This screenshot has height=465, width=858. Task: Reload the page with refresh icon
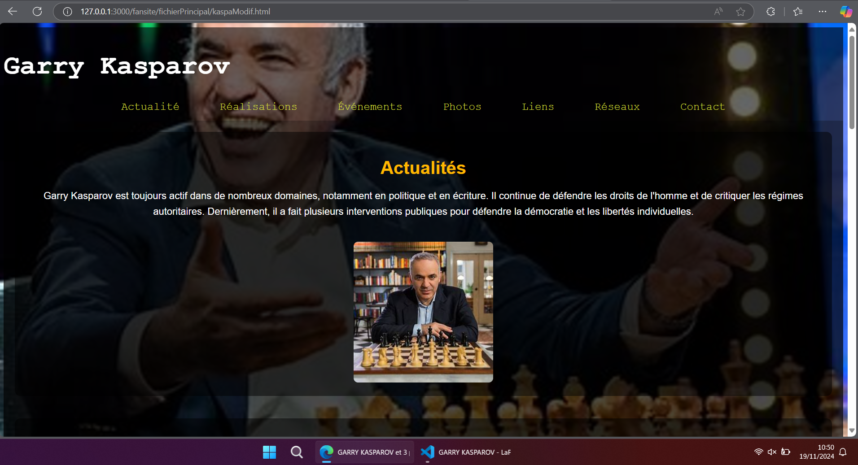[37, 12]
